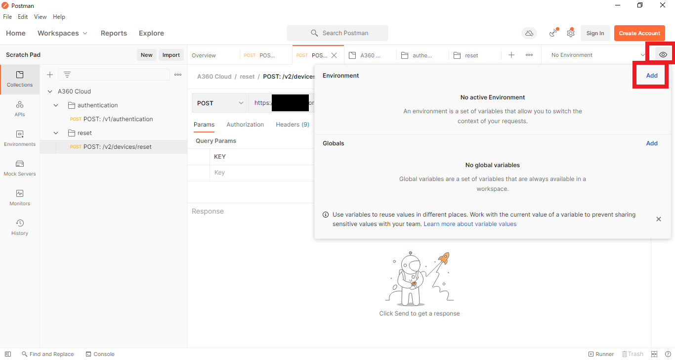675x360 pixels.
Task: Open the Runner from the status bar
Action: [x=601, y=354]
